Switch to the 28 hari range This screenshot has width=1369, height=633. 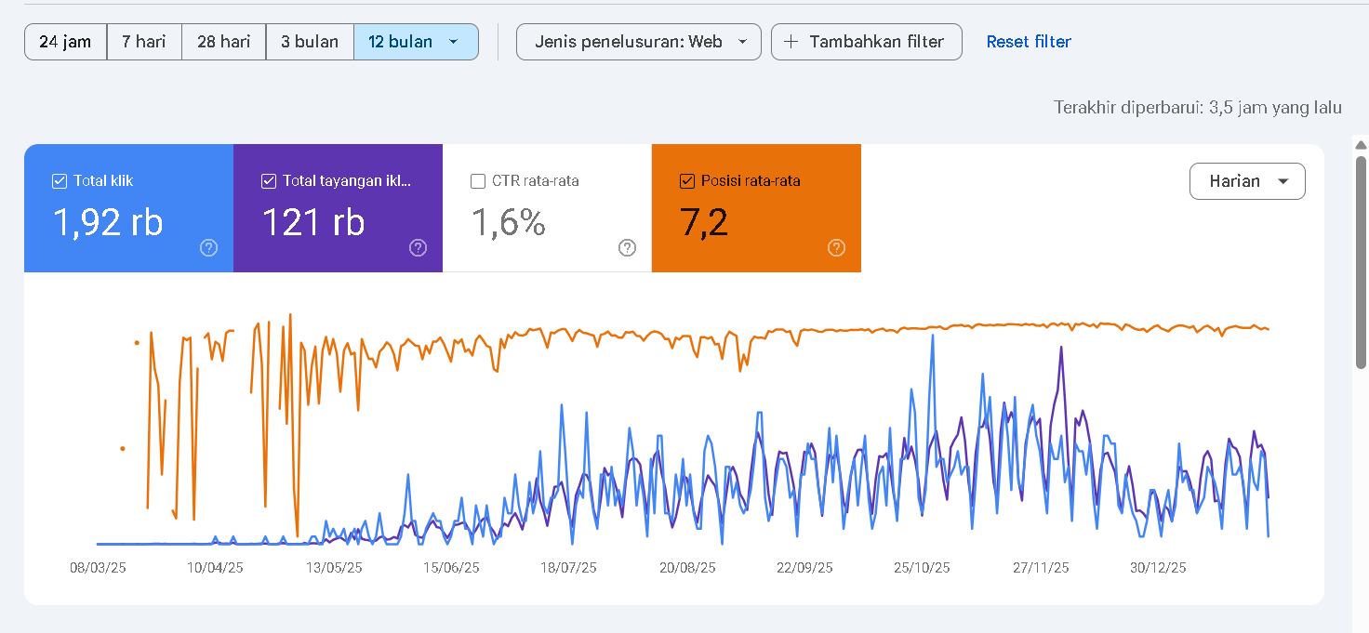tap(223, 42)
